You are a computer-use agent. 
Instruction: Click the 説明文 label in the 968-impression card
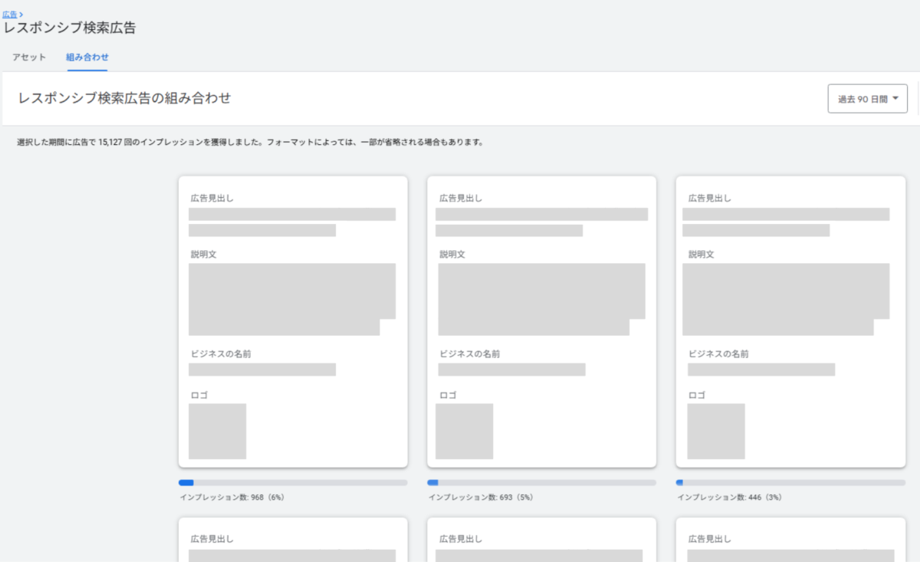[x=204, y=255]
